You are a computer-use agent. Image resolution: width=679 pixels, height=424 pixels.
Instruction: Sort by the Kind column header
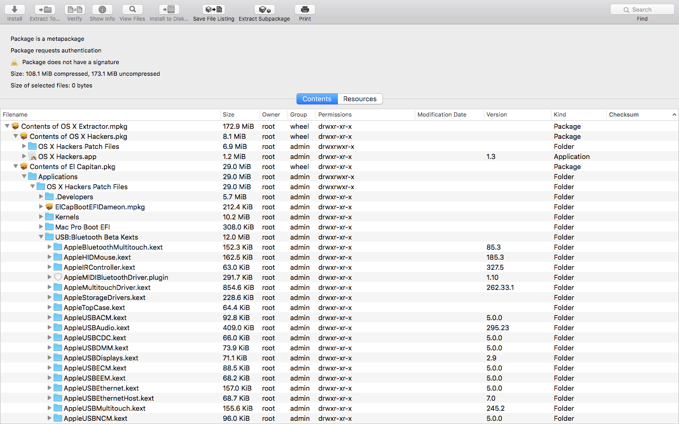coord(579,114)
